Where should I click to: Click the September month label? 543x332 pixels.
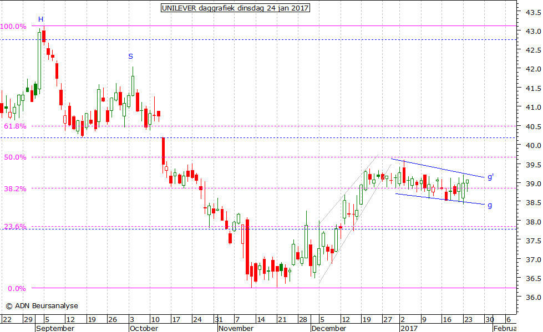coord(55,328)
